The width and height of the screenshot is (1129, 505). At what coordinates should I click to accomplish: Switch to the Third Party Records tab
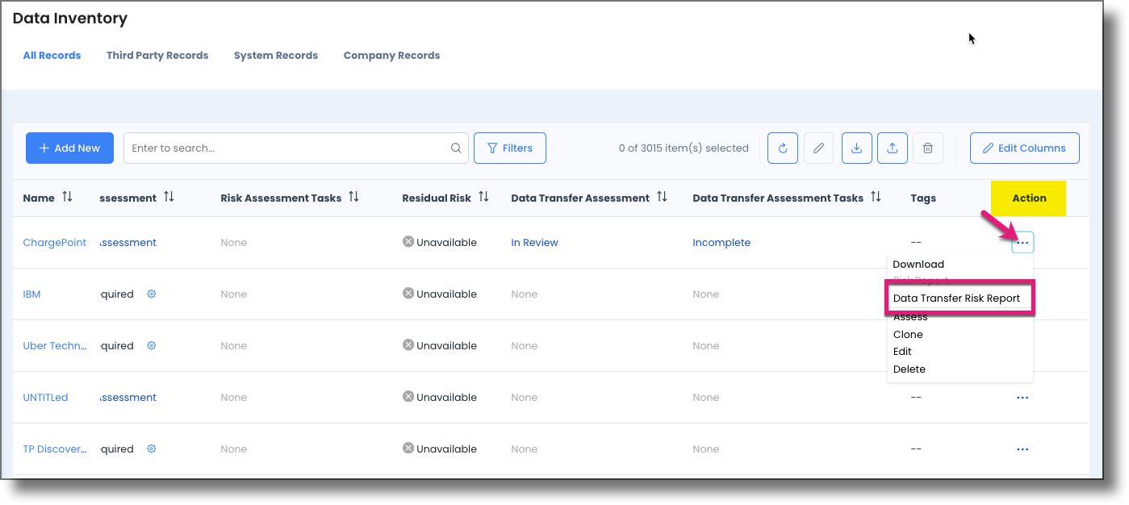tap(157, 55)
